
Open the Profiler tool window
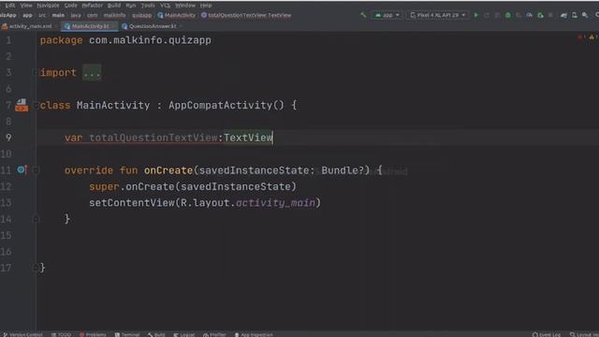214,334
